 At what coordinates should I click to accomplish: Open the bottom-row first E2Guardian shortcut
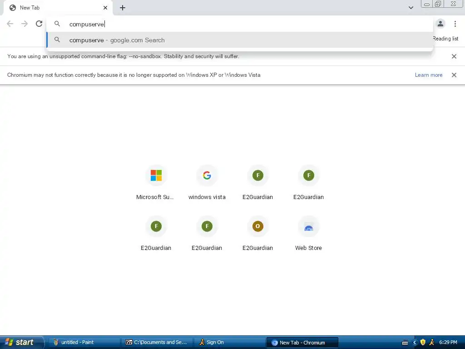pos(156,234)
